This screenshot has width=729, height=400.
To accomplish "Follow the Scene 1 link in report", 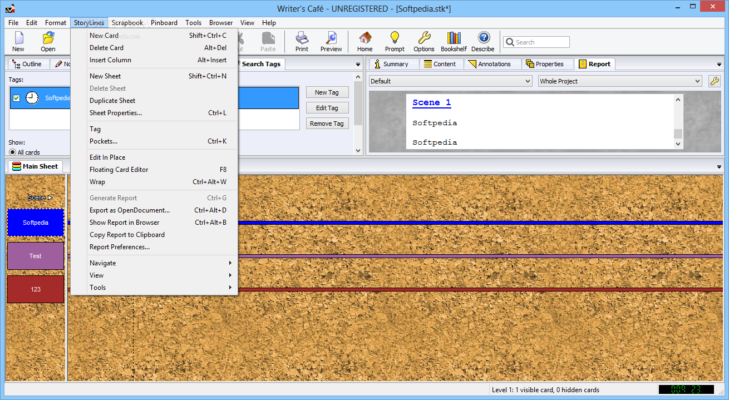I will [432, 102].
